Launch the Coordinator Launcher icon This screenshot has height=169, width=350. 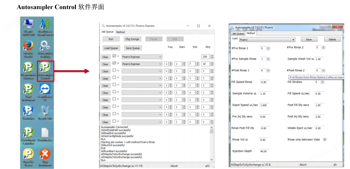[x=28, y=136]
